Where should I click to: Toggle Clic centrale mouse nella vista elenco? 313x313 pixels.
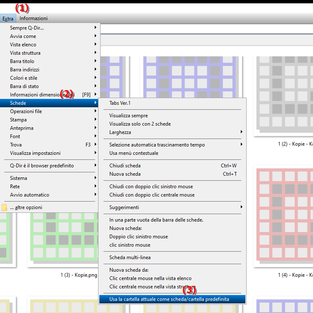[x=172, y=278]
